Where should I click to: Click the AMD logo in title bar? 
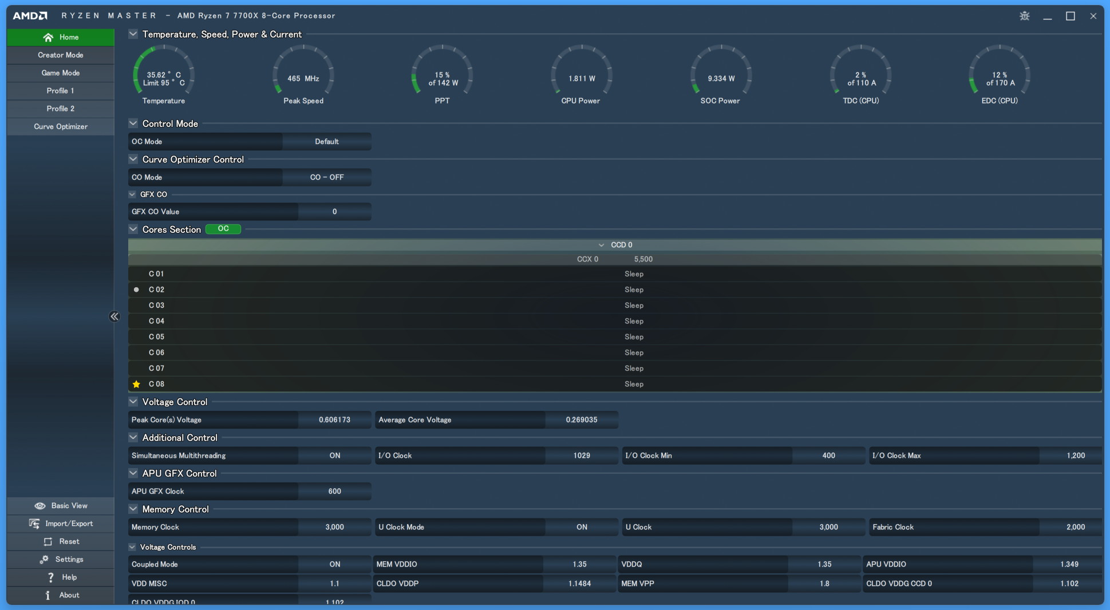[30, 15]
